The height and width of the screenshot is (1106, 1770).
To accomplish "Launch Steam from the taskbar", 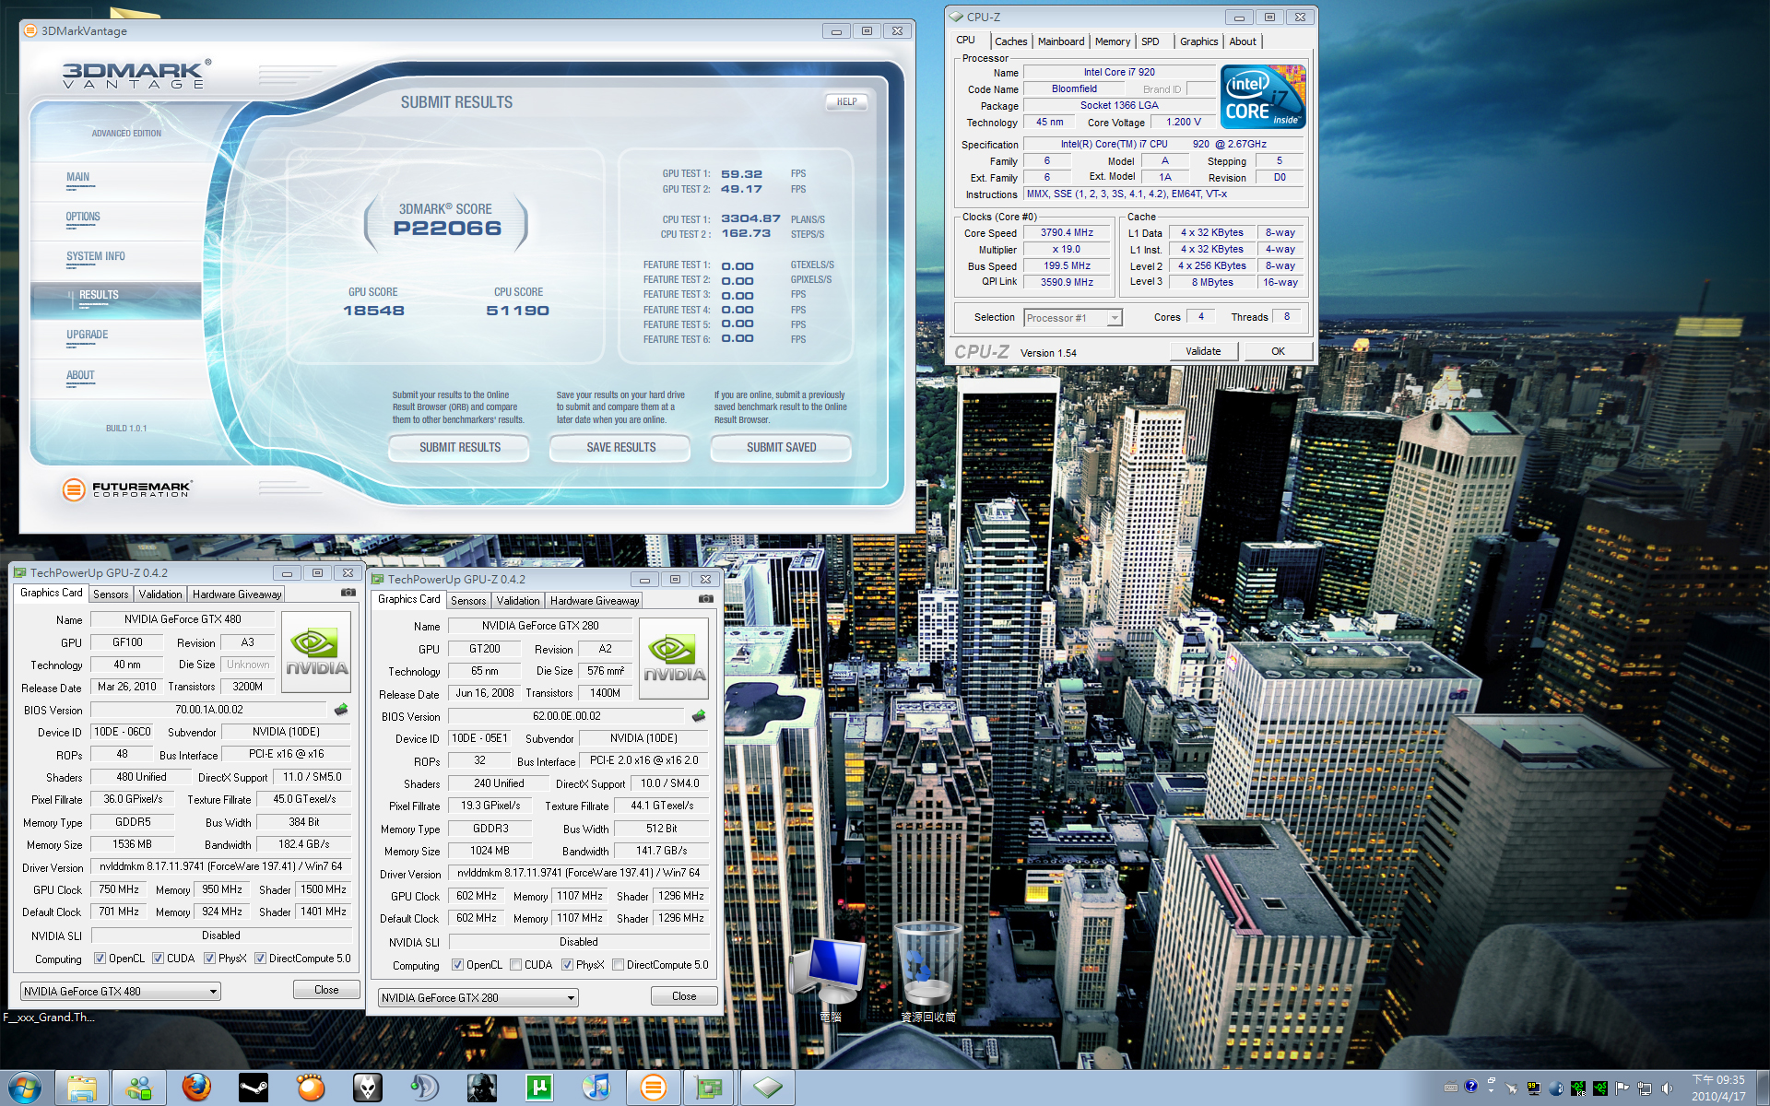I will click(x=254, y=1088).
